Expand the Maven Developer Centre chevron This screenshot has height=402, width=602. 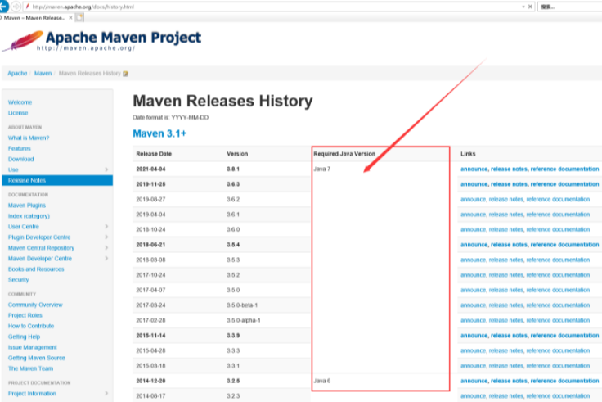pyautogui.click(x=106, y=258)
